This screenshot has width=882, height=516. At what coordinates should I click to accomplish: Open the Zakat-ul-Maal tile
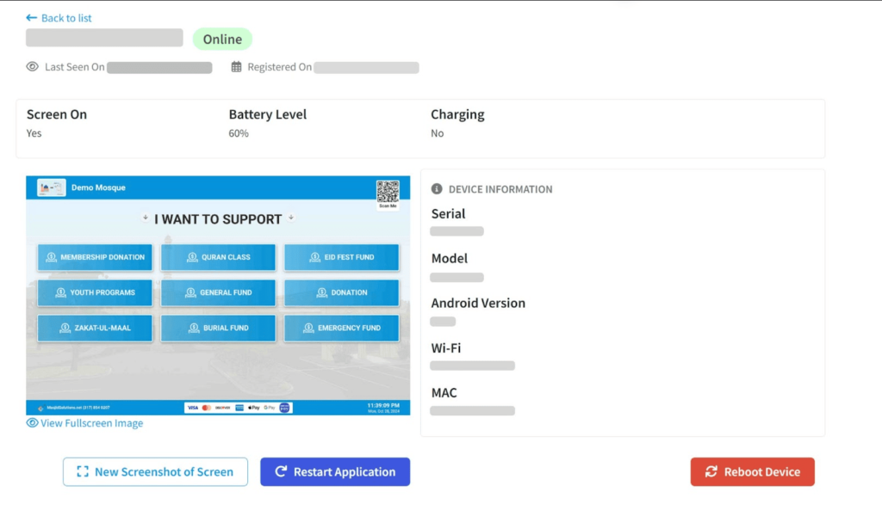click(95, 328)
